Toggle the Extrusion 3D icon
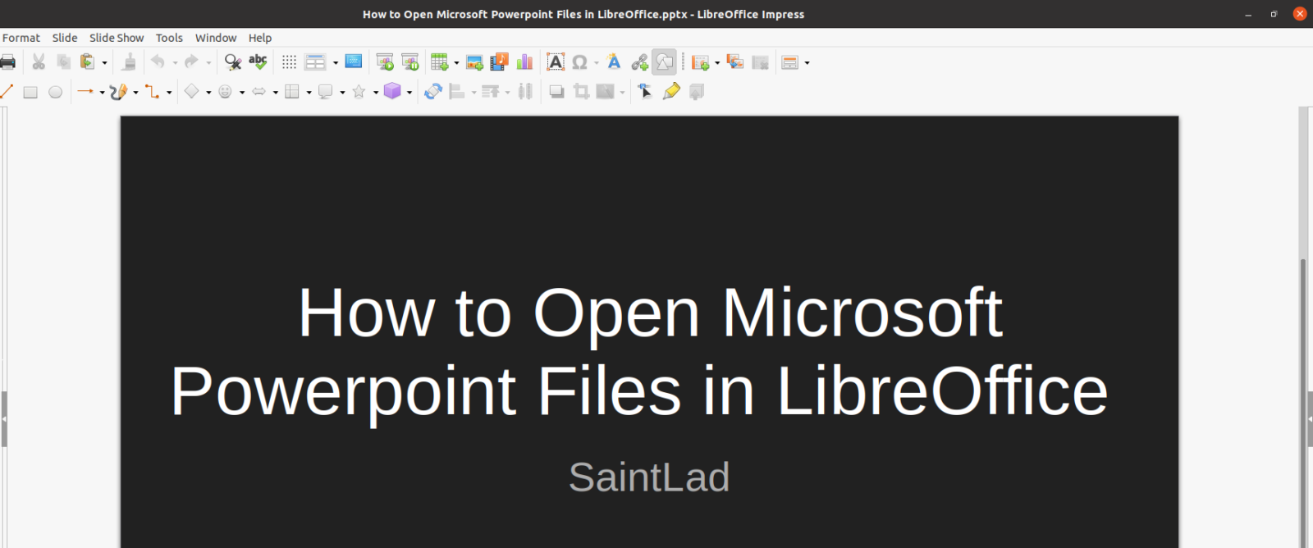The width and height of the screenshot is (1313, 548). click(697, 92)
